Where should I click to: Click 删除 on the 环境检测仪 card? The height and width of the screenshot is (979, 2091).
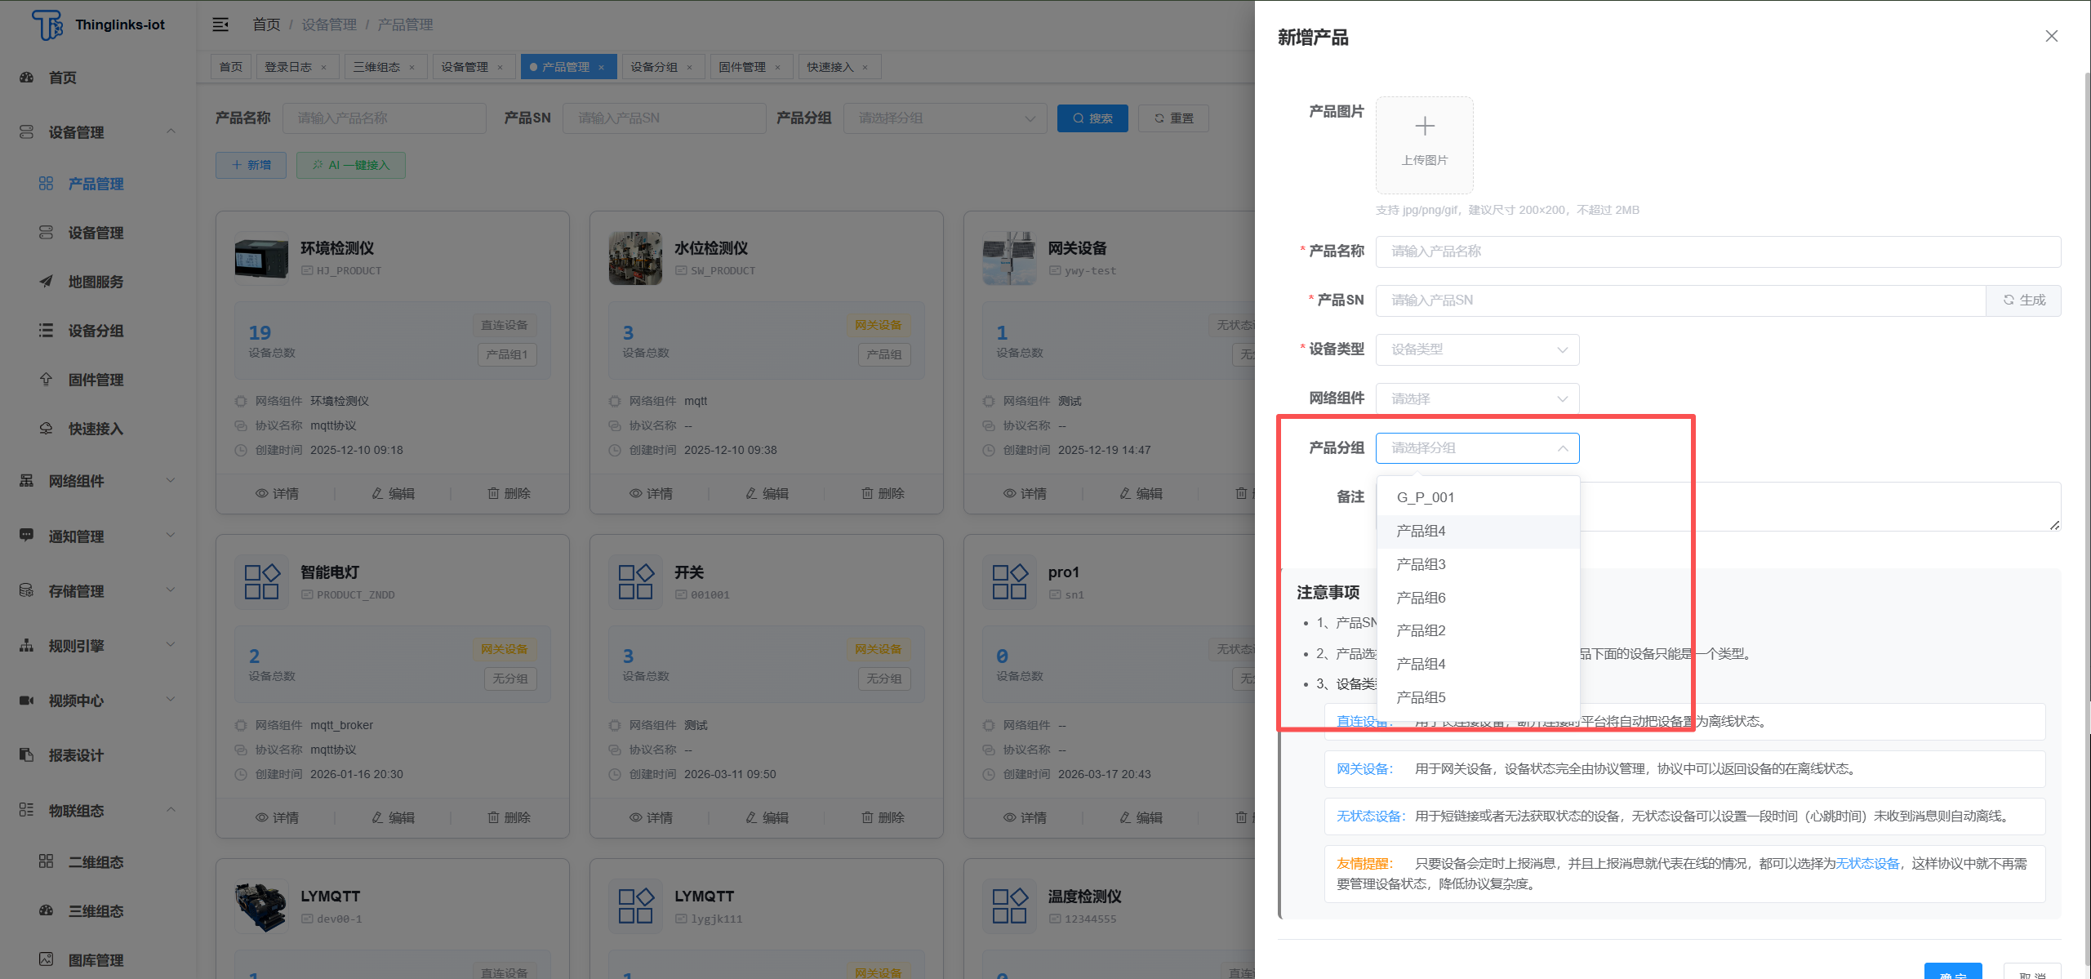pos(509,493)
